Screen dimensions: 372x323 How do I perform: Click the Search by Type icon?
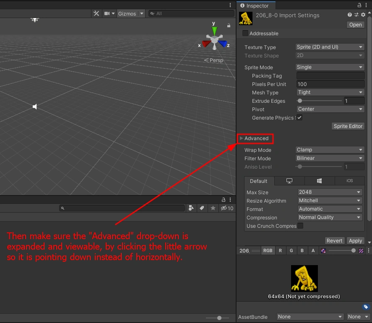pyautogui.click(x=191, y=208)
